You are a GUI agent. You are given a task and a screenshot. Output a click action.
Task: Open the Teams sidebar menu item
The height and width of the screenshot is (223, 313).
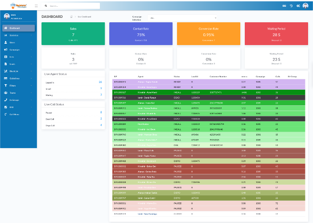[18, 92]
